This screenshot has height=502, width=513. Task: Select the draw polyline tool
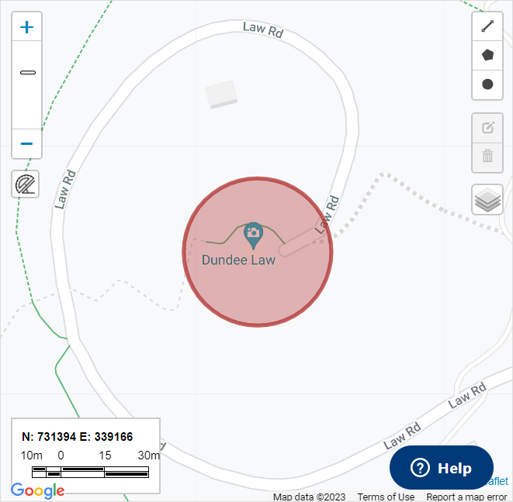[487, 26]
